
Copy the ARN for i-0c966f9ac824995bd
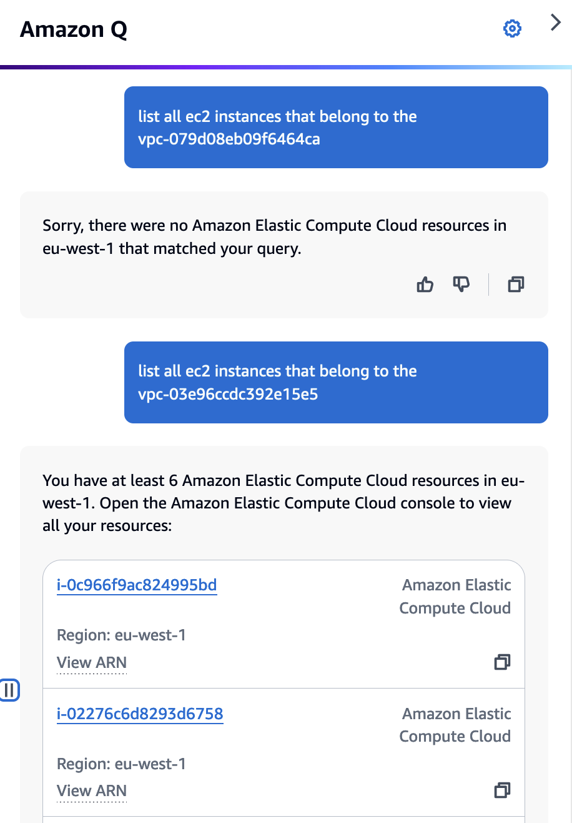501,662
